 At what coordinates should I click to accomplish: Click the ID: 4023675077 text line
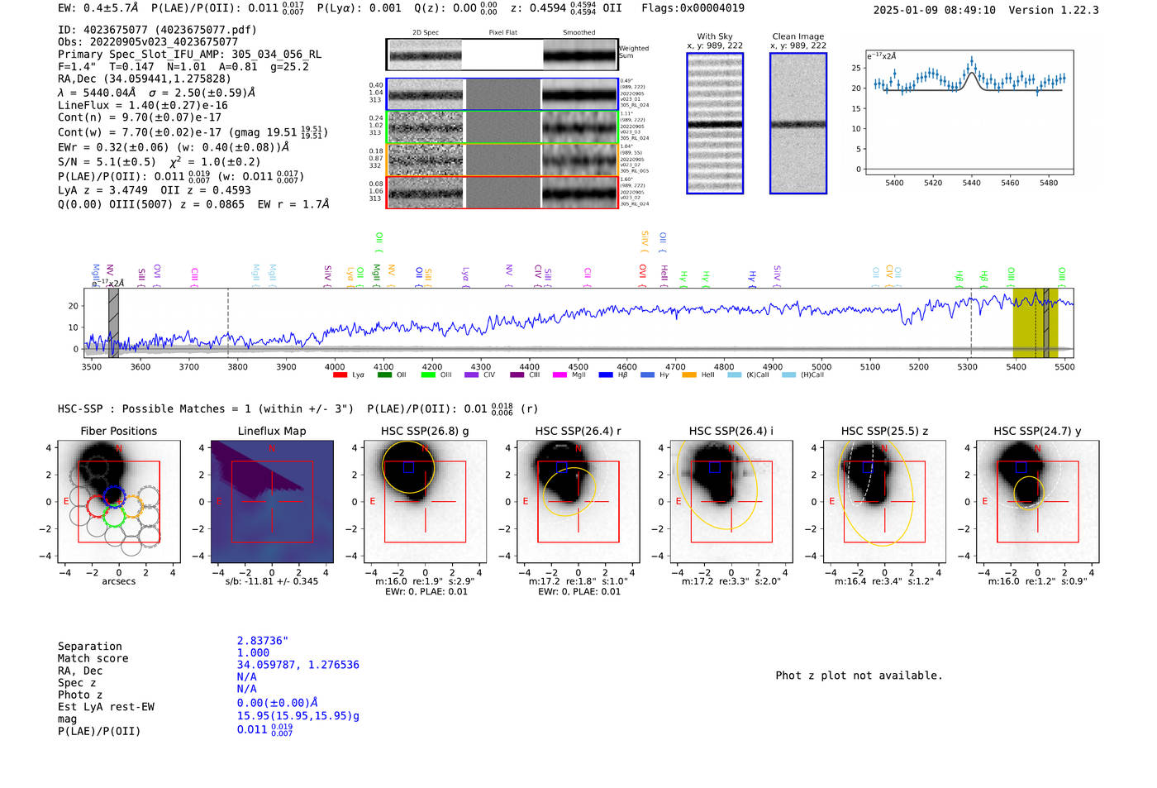tap(157, 30)
